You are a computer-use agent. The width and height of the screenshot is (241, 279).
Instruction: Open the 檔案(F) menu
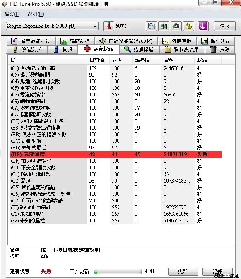coord(12,14)
